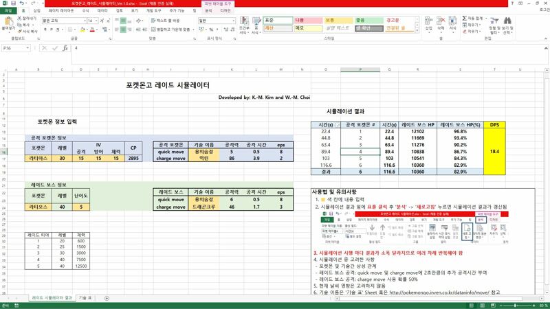Click the Cut (scissors) command
The width and height of the screenshot is (550, 309).
(x=27, y=19)
